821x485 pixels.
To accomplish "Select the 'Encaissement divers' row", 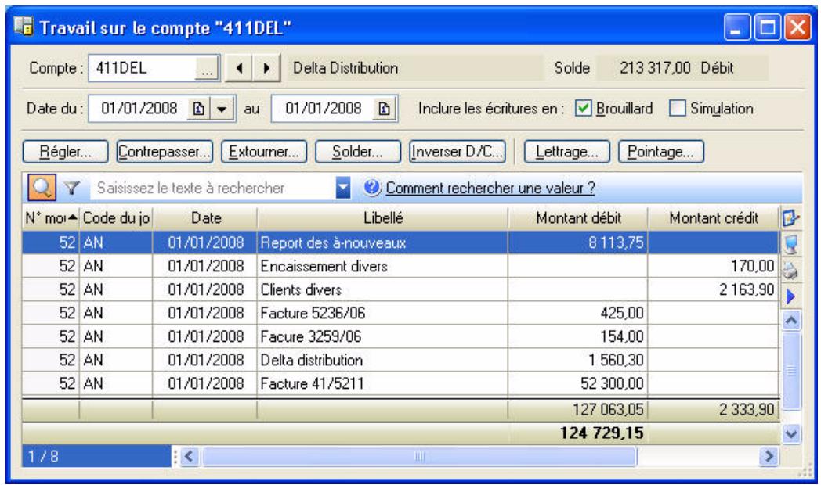I will click(x=400, y=266).
